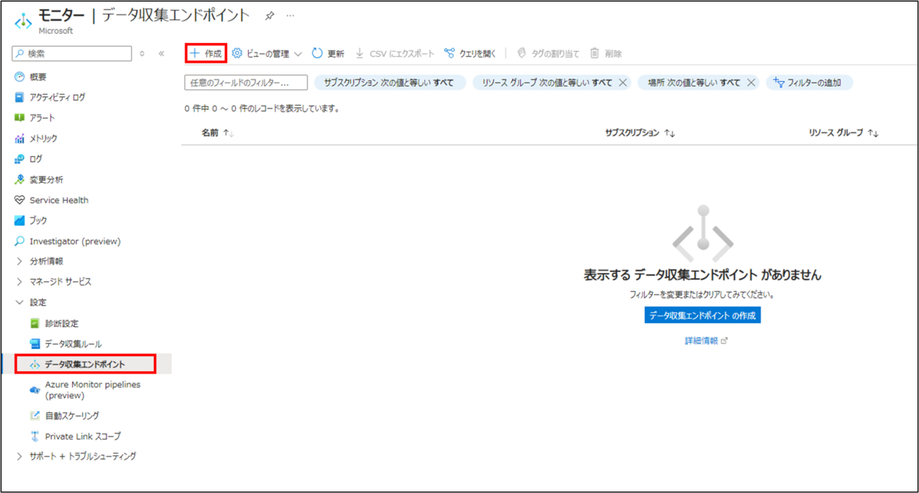This screenshot has width=919, height=493.
Task: Remove the 場所 filter with X
Action: point(751,82)
